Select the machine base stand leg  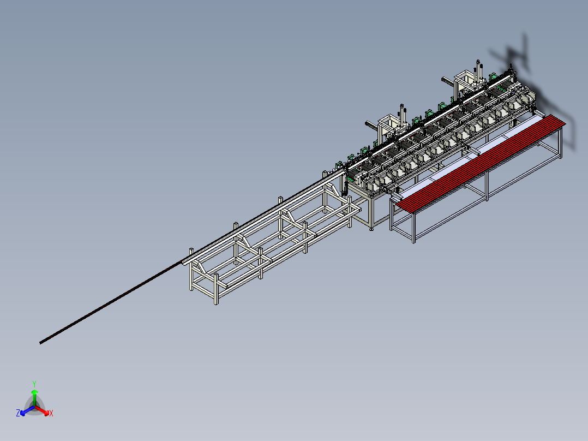click(x=371, y=213)
